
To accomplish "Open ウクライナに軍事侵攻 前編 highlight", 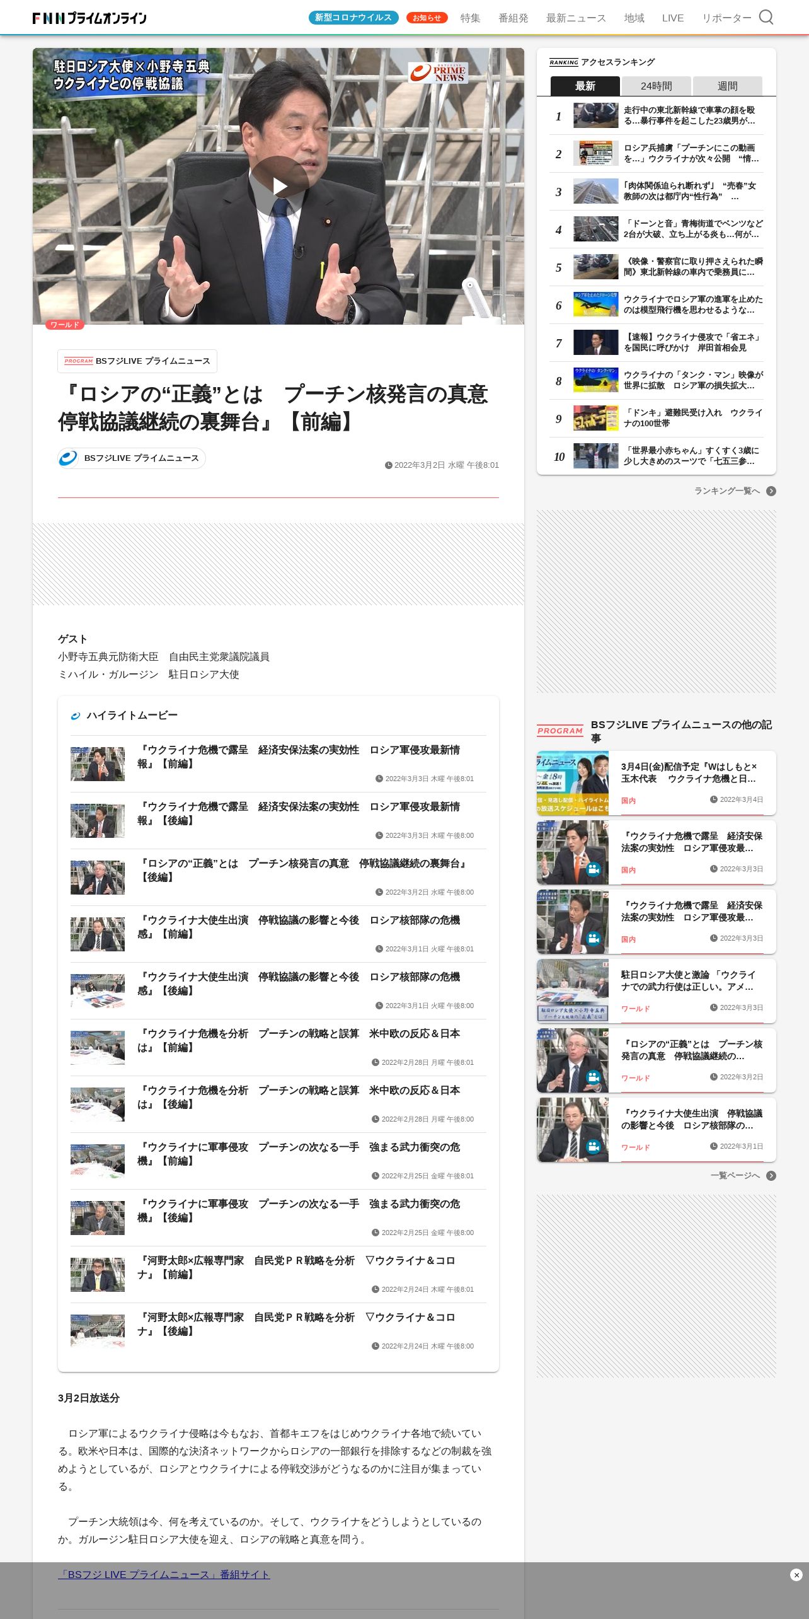I will pos(278,1161).
